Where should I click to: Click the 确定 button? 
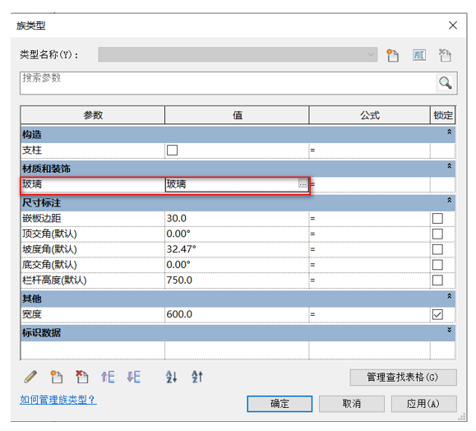[280, 404]
